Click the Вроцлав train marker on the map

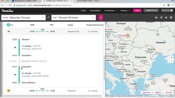pos(128,35)
